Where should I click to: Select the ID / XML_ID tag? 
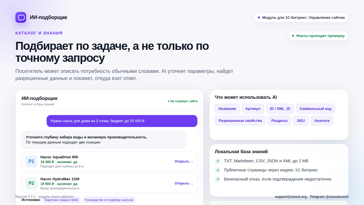tap(280, 109)
